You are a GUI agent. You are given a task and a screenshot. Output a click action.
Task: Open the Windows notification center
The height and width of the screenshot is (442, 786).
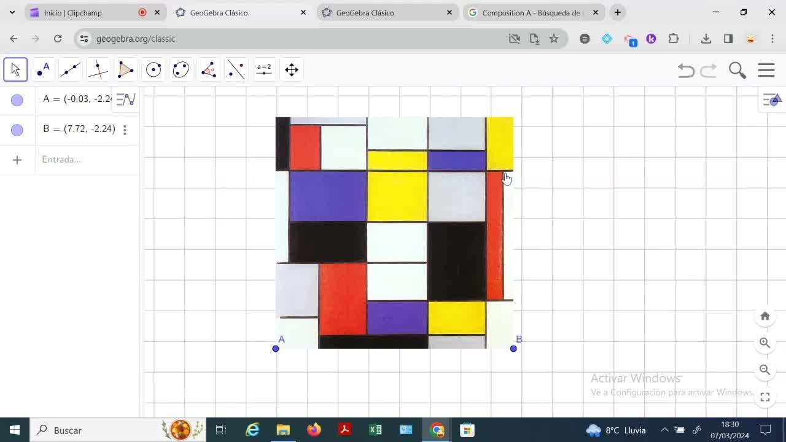pos(766,430)
